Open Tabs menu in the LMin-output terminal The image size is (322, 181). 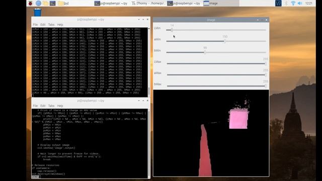tap(51, 25)
